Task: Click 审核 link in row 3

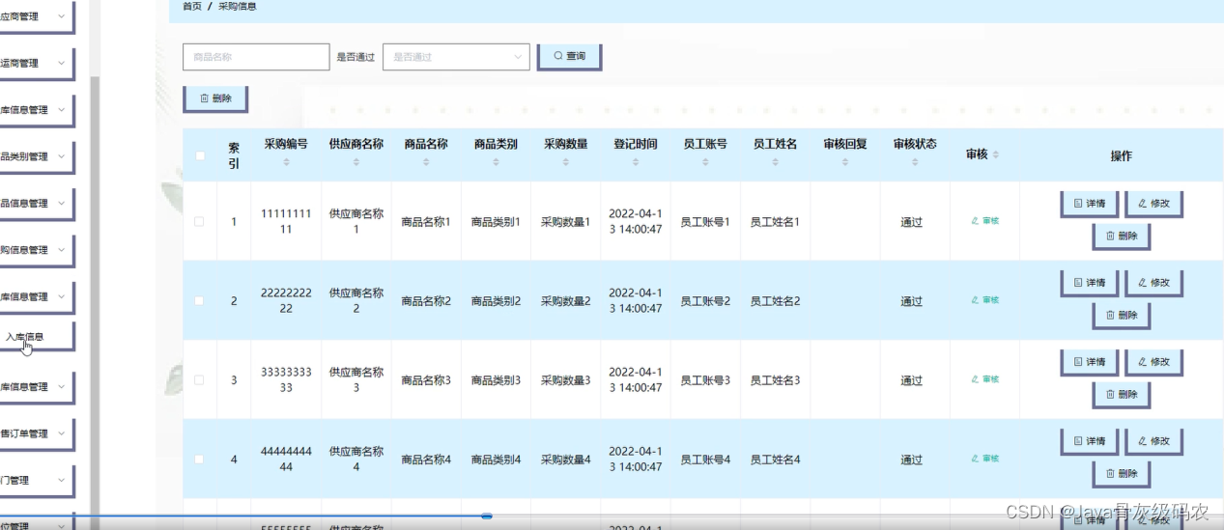Action: coord(984,379)
